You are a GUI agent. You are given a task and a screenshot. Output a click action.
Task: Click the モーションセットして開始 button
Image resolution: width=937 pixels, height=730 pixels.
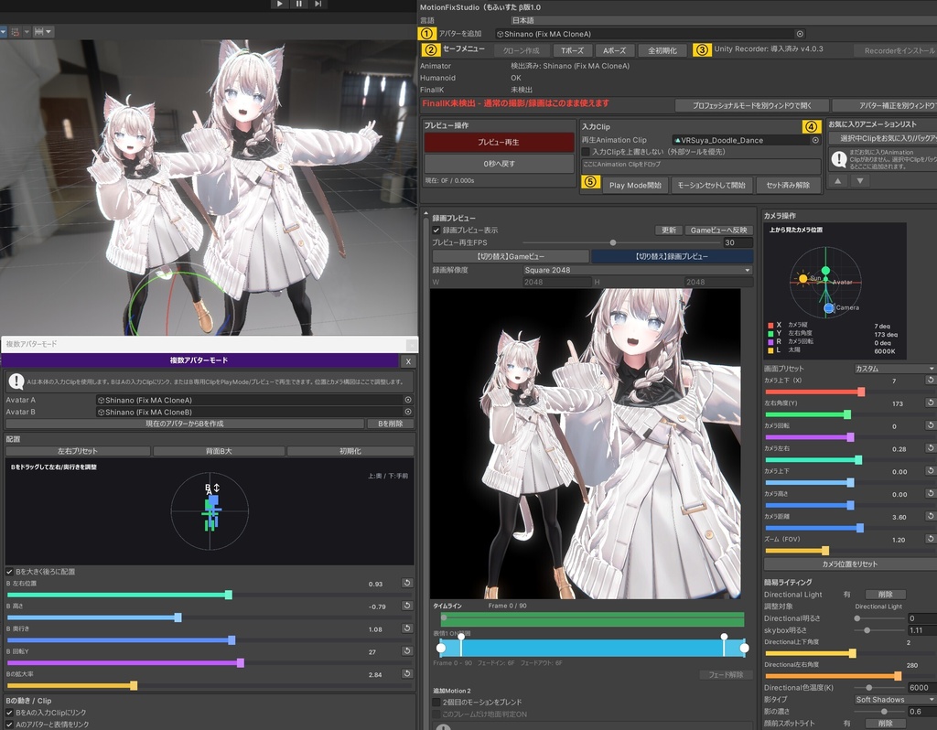(x=712, y=185)
